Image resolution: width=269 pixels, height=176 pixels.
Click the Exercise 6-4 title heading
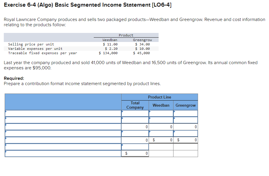click(88, 5)
